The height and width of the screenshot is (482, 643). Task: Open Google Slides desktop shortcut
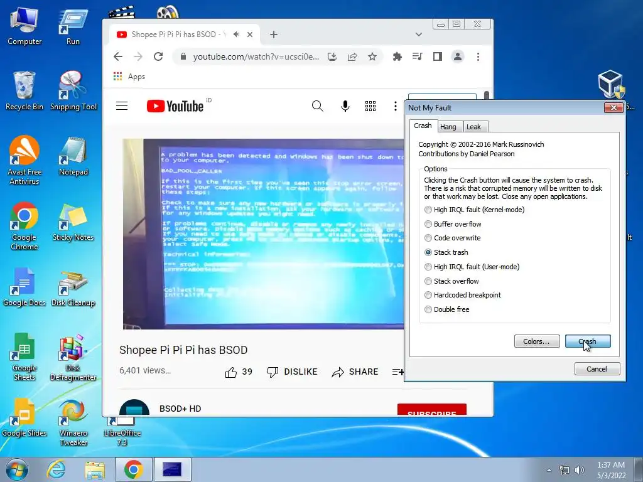pyautogui.click(x=24, y=418)
